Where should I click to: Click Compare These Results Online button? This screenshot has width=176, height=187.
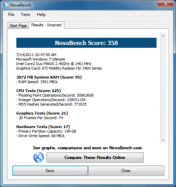(95, 158)
